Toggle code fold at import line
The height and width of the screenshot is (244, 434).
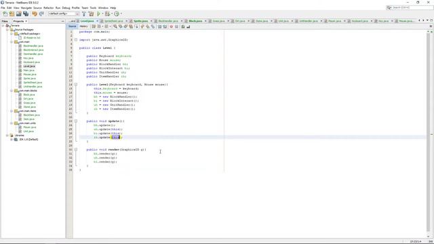click(x=76, y=40)
